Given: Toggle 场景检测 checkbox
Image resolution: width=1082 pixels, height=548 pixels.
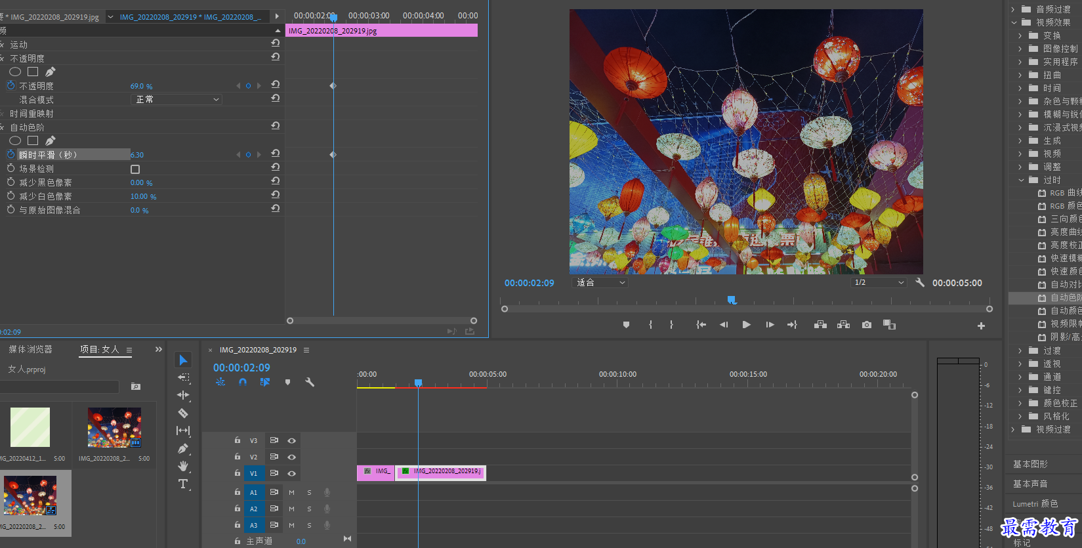Looking at the screenshot, I should pos(135,169).
